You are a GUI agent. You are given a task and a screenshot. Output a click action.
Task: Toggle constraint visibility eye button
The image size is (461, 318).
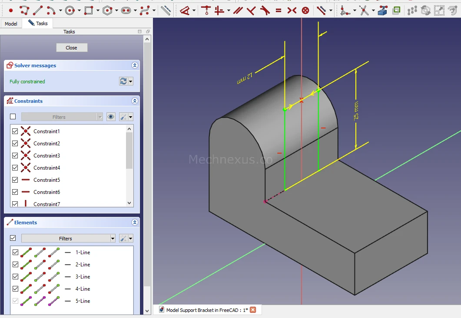click(x=111, y=117)
